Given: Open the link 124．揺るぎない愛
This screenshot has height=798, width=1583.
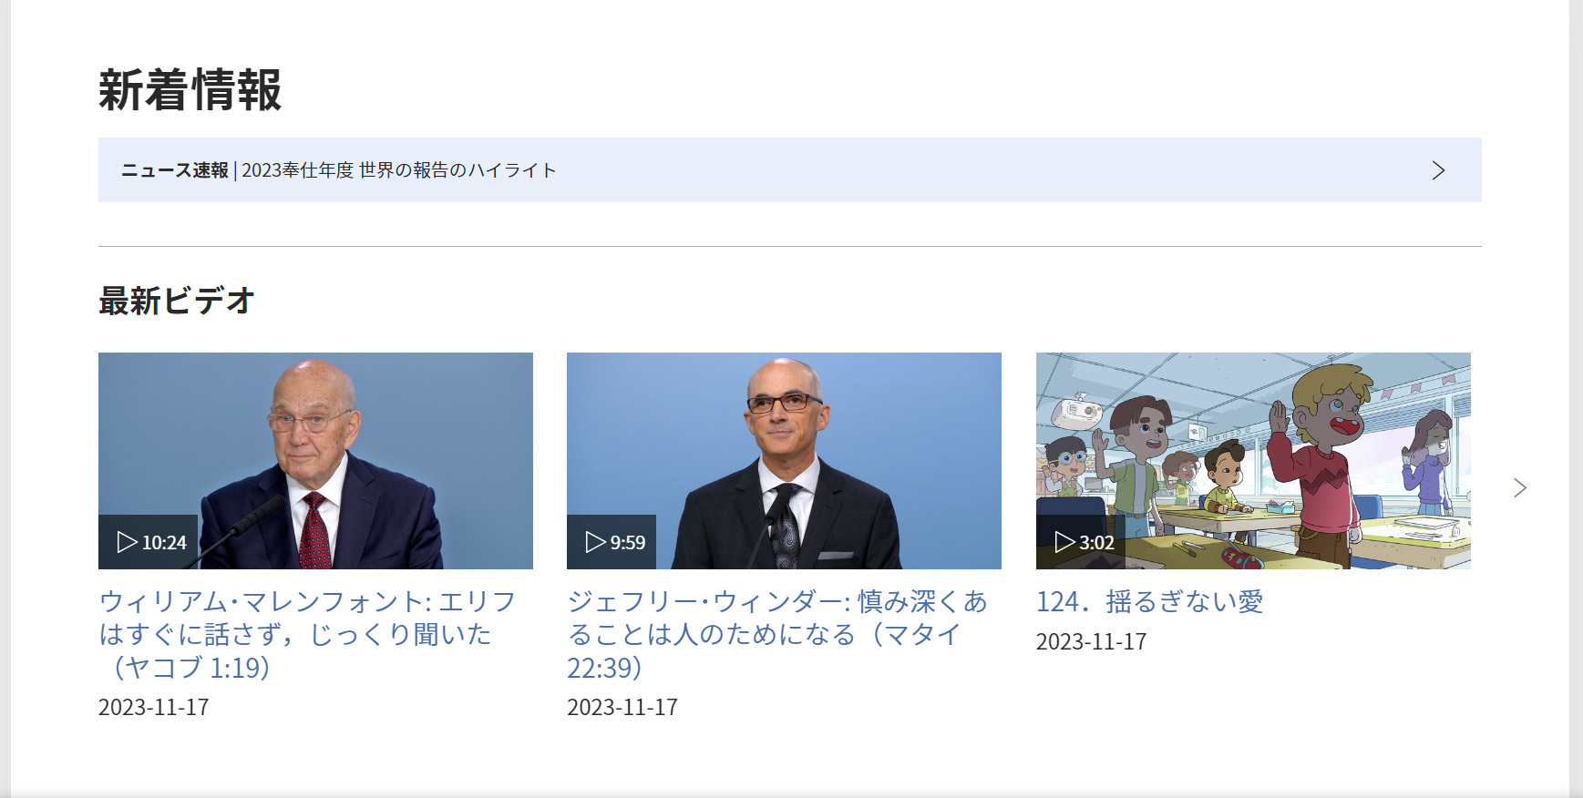Looking at the screenshot, I should (1149, 601).
